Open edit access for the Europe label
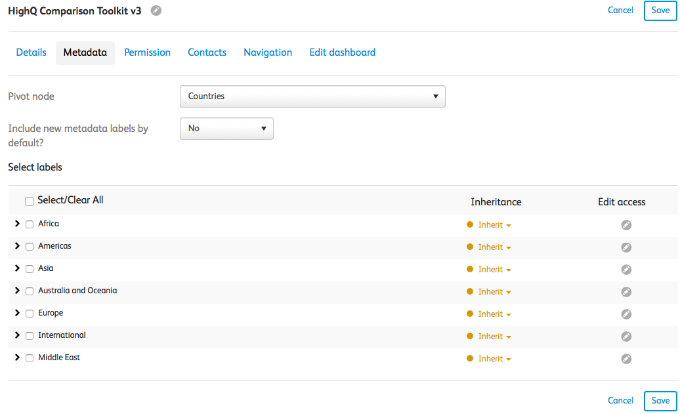This screenshot has height=414, width=680. tap(626, 314)
